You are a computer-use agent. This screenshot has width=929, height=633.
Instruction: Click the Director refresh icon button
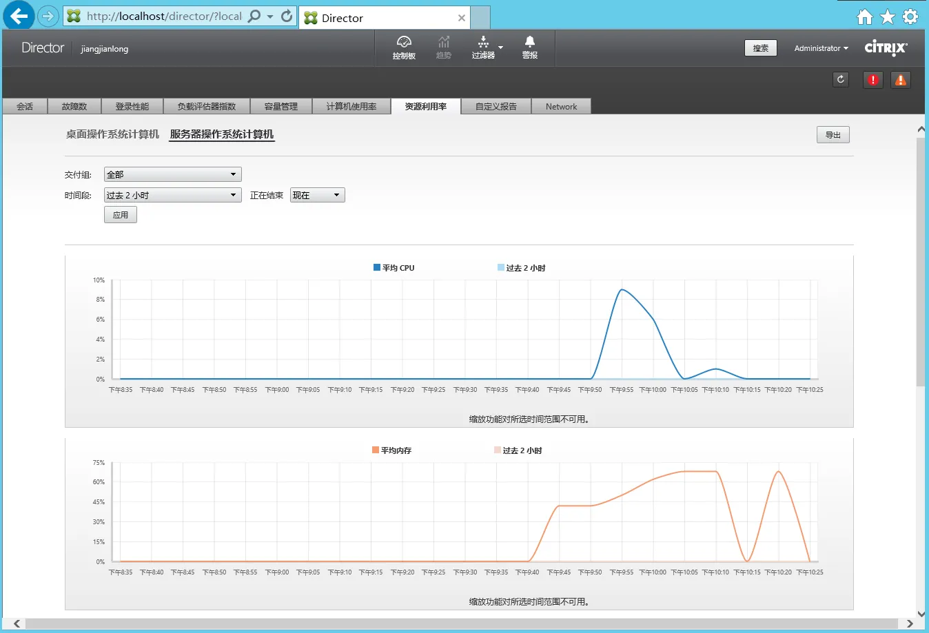point(841,79)
